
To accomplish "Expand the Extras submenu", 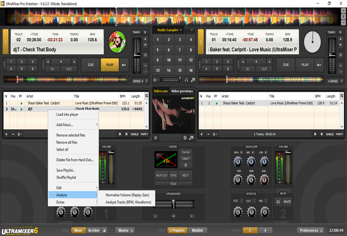I will tap(73, 202).
